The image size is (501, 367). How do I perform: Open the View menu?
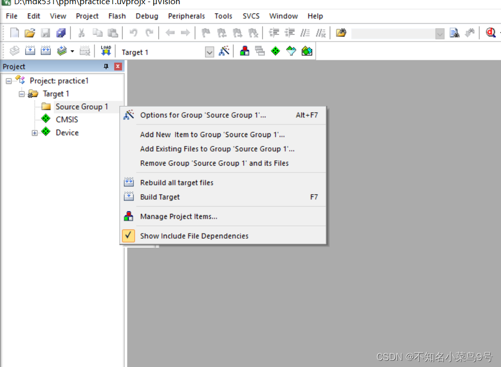(x=58, y=16)
